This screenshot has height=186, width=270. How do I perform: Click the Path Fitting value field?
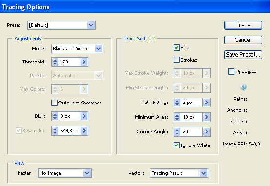[192, 103]
